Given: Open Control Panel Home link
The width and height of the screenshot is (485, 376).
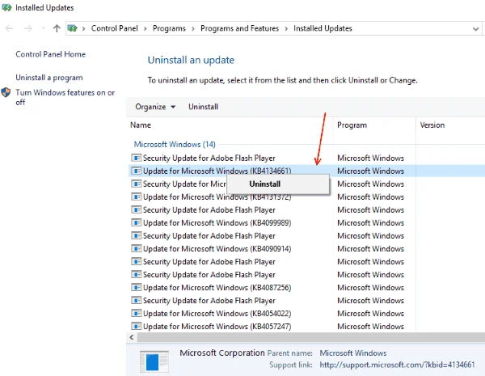Looking at the screenshot, I should [x=50, y=54].
